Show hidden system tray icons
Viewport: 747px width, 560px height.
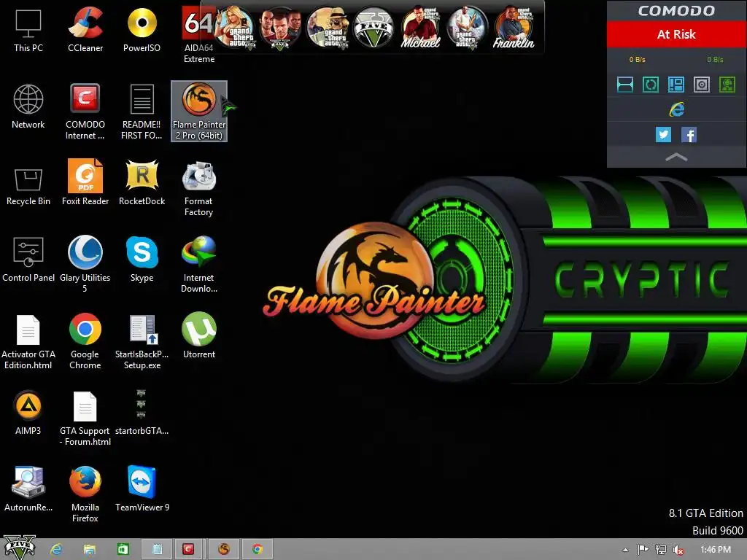(625, 550)
